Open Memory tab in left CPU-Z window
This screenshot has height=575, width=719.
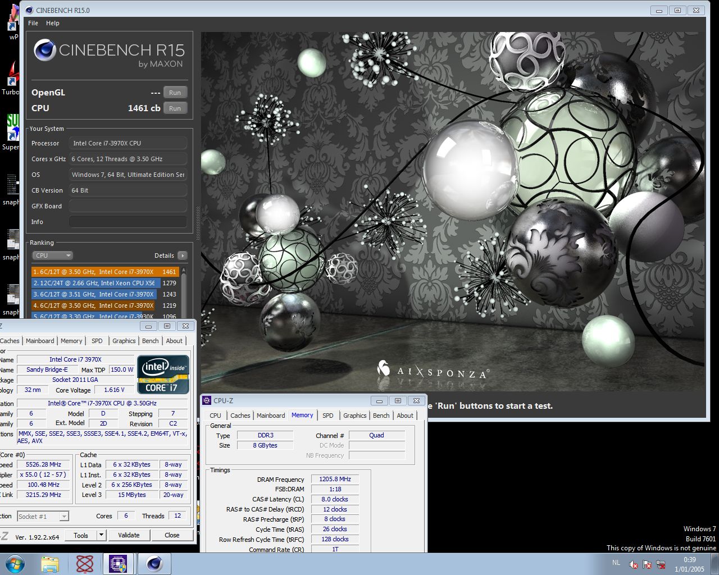(x=71, y=341)
